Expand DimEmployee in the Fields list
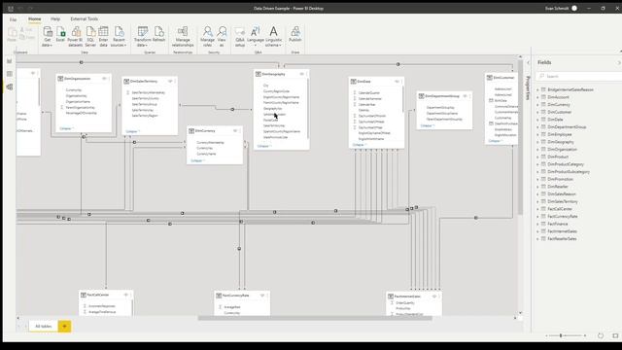 (537, 134)
